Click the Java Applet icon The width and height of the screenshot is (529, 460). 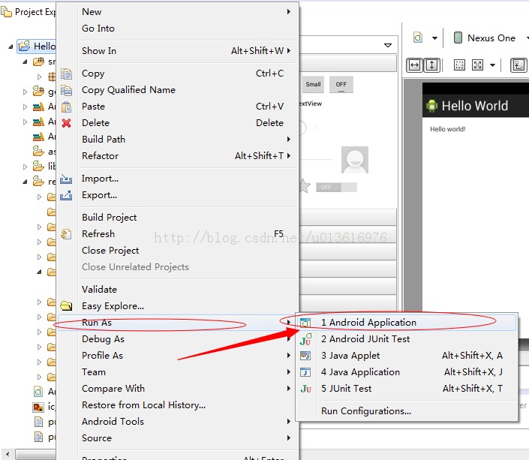tap(305, 356)
